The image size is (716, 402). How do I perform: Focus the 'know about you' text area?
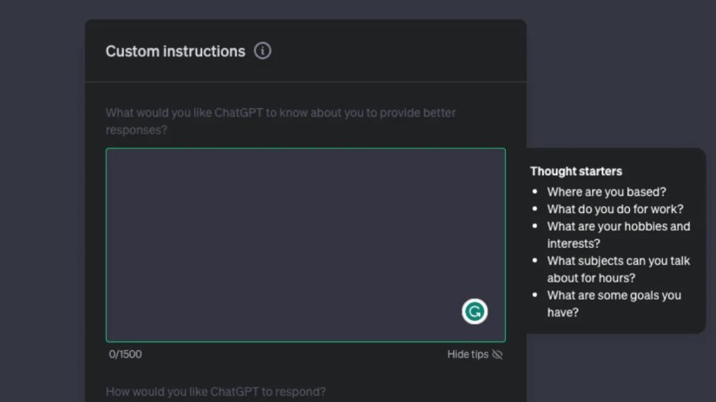click(x=305, y=245)
